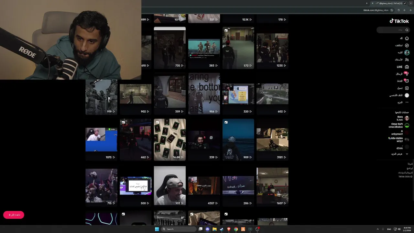Open video thumbnail with 3181 views

click(x=272, y=139)
